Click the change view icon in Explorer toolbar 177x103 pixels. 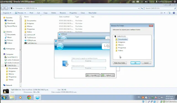(162, 13)
